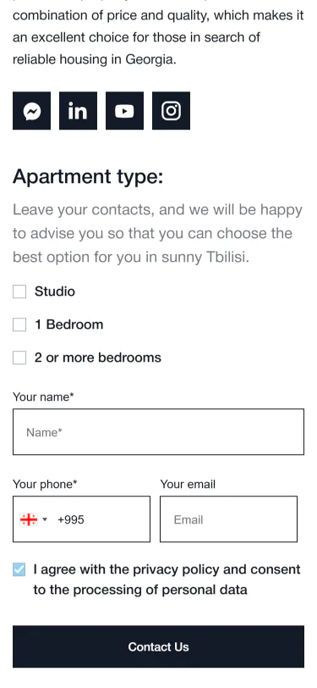
Task: Click the privacy policy consent text
Action: pos(167,580)
